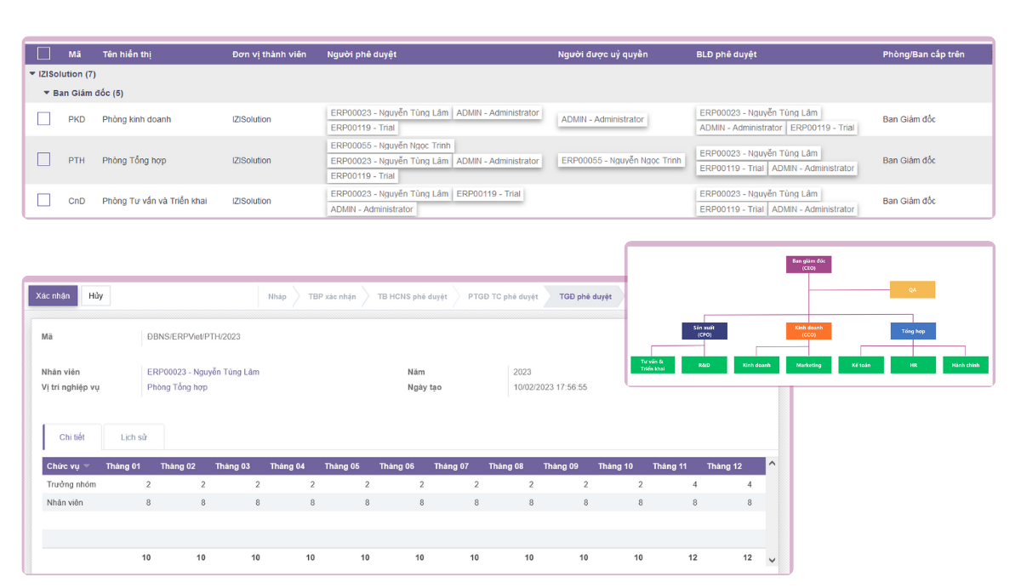Click the purple Ban giám đốc (CEO) node

[808, 264]
